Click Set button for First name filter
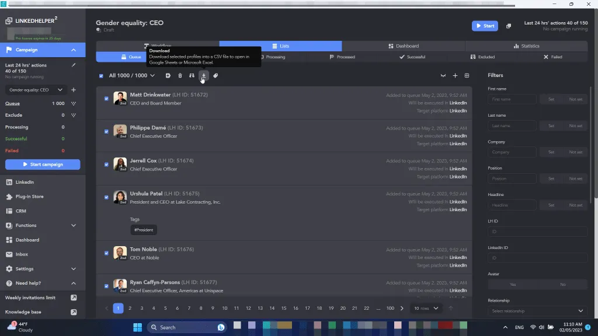This screenshot has width=598, height=336. pos(551,99)
